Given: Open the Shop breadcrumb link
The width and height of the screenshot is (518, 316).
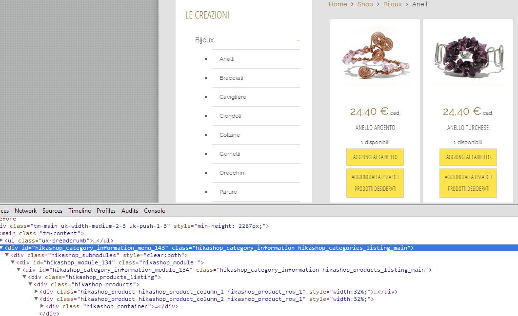Looking at the screenshot, I should tap(365, 4).
